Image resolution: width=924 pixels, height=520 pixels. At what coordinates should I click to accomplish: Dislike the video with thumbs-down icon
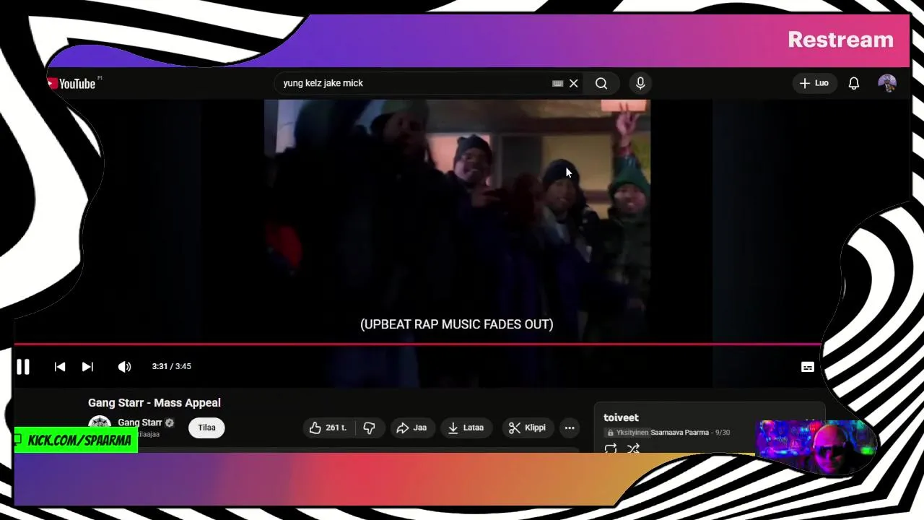[369, 428]
